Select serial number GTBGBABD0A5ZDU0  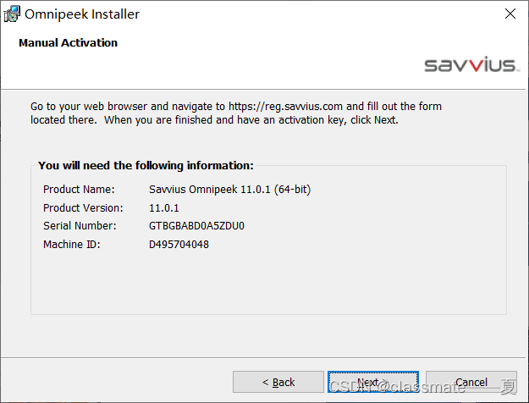196,226
